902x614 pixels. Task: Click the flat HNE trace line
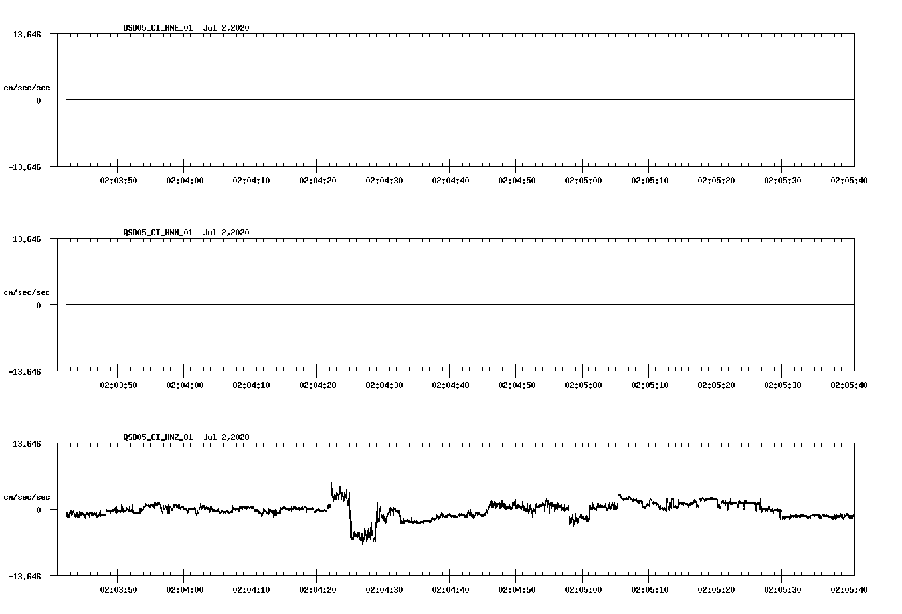(460, 100)
